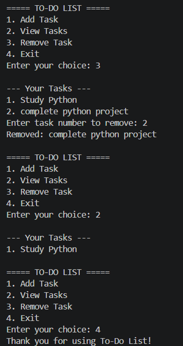Click the first '2. View Tasks' line
Viewport: 183px width, 346px height.
coord(37,31)
